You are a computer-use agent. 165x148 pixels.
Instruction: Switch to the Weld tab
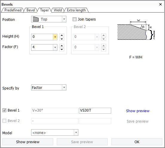tap(58, 10)
